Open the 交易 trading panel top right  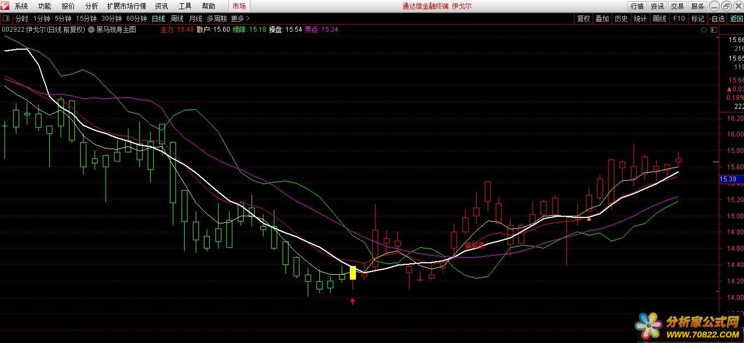click(x=677, y=7)
